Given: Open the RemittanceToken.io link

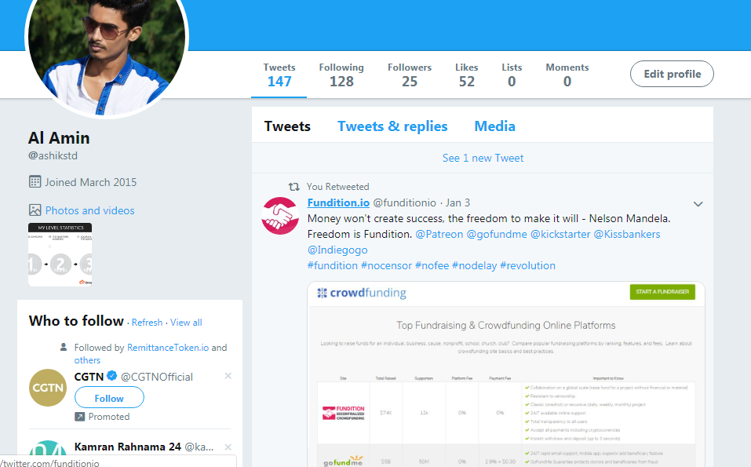Looking at the screenshot, I should (168, 347).
